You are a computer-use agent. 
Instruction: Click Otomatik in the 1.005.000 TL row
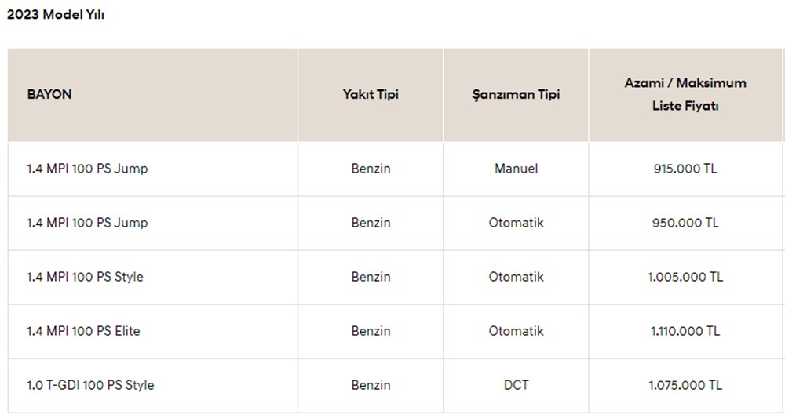(516, 277)
